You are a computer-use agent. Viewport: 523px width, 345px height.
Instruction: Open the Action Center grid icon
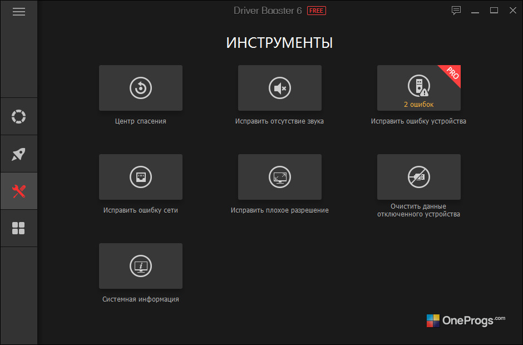pyautogui.click(x=19, y=228)
